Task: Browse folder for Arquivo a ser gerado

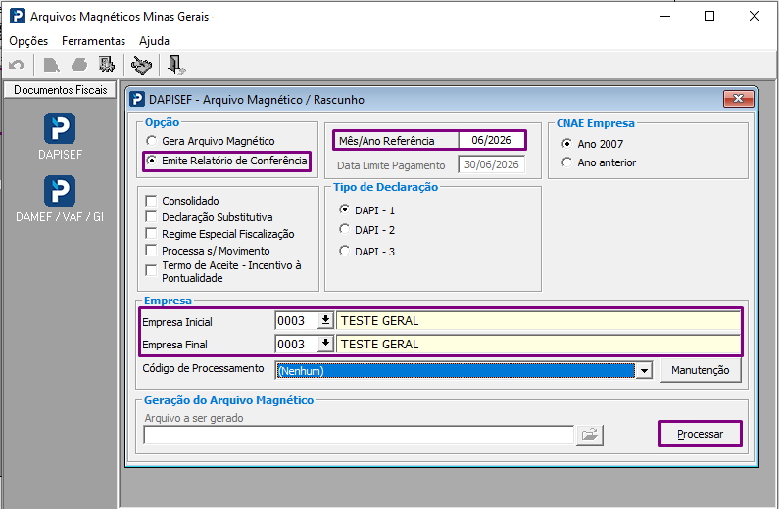Action: (590, 435)
